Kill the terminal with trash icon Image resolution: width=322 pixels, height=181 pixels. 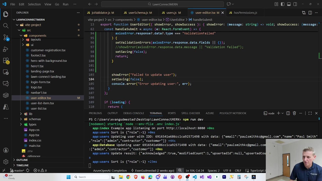click(x=294, y=113)
